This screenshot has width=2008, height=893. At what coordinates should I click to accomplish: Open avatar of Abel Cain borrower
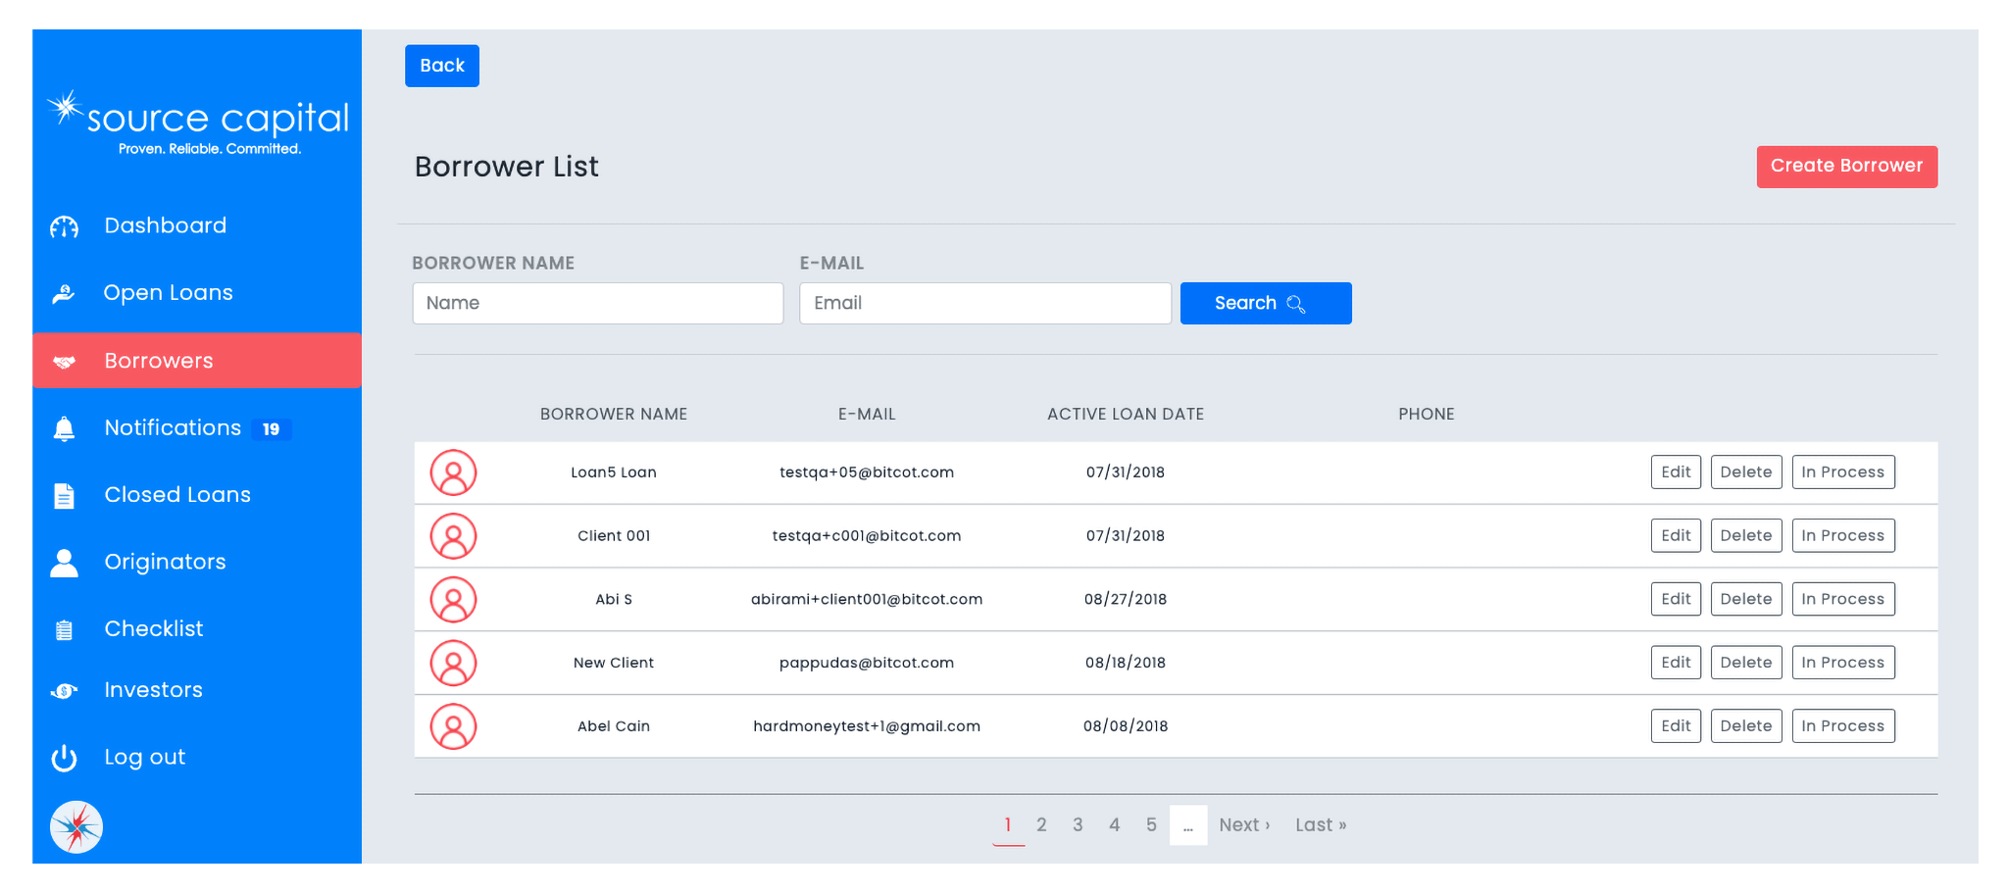[x=453, y=726]
